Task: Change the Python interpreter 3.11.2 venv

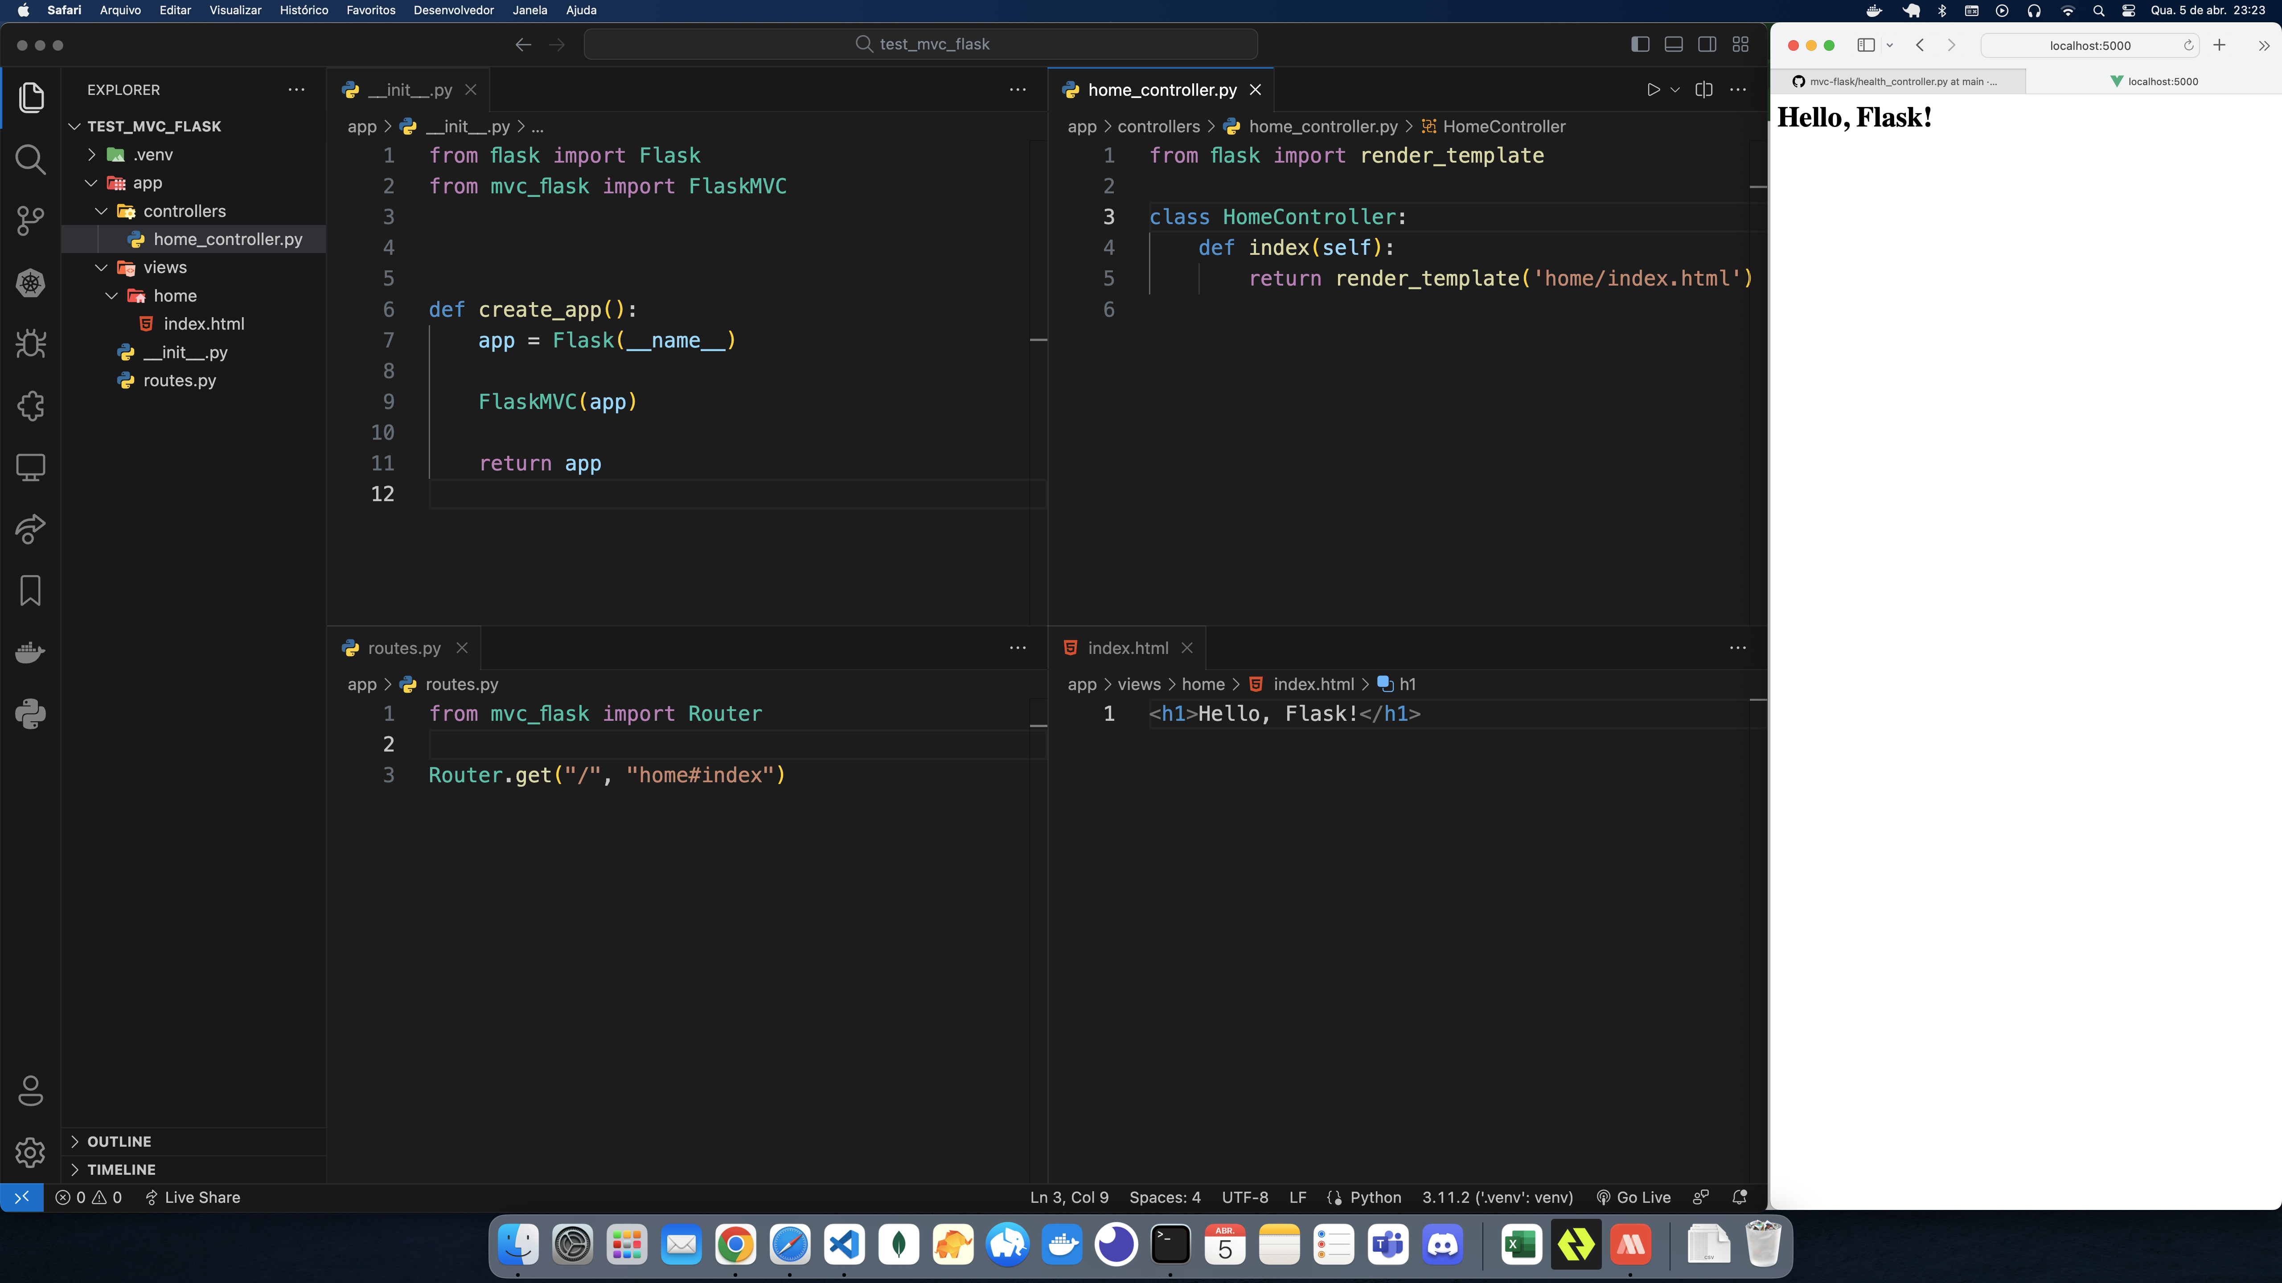Action: [1497, 1198]
